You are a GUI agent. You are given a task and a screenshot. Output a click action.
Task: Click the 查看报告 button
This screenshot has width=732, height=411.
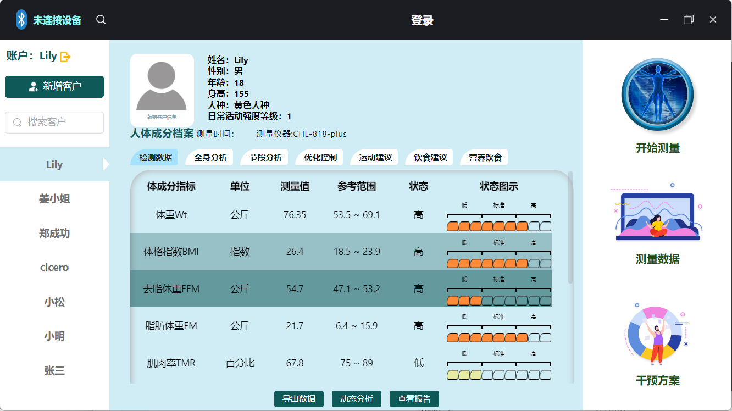coord(414,399)
